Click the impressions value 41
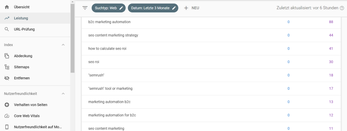 [x=331, y=48]
